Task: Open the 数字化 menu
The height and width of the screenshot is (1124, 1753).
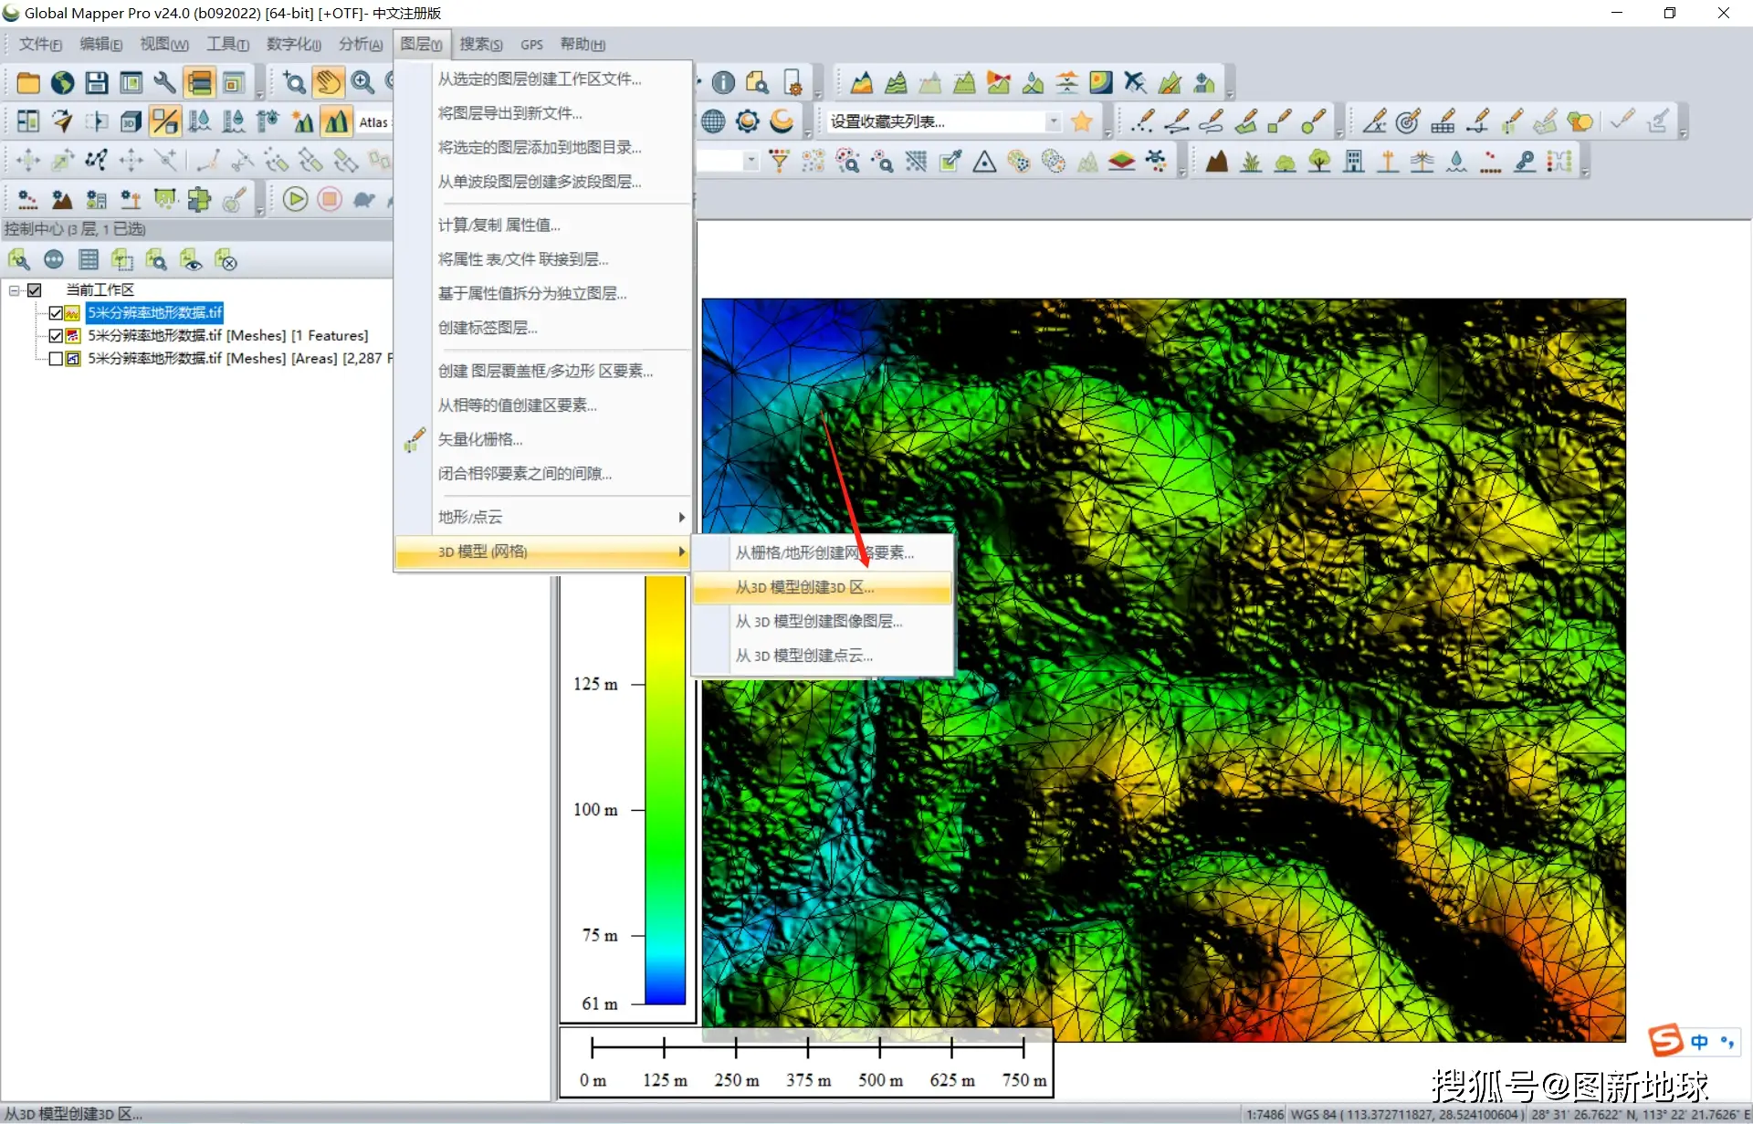Action: click(293, 44)
